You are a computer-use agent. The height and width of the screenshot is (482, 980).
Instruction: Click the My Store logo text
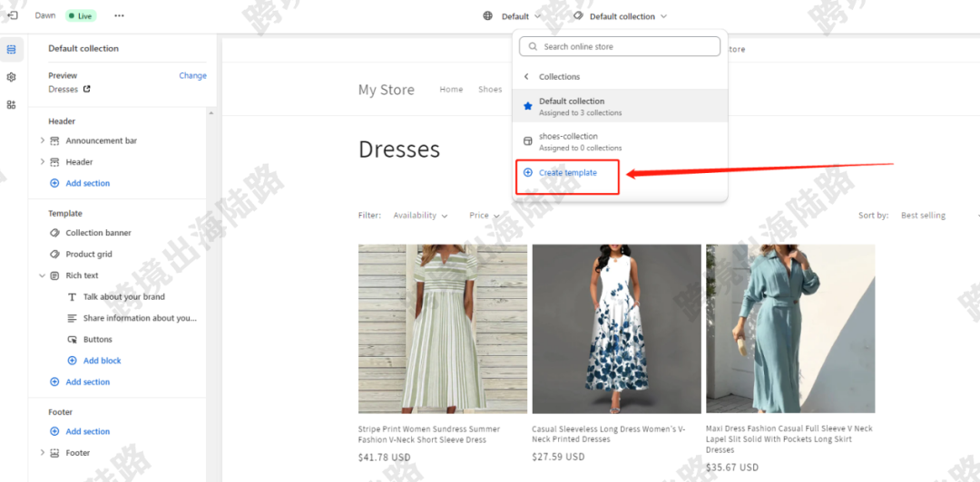coord(387,90)
